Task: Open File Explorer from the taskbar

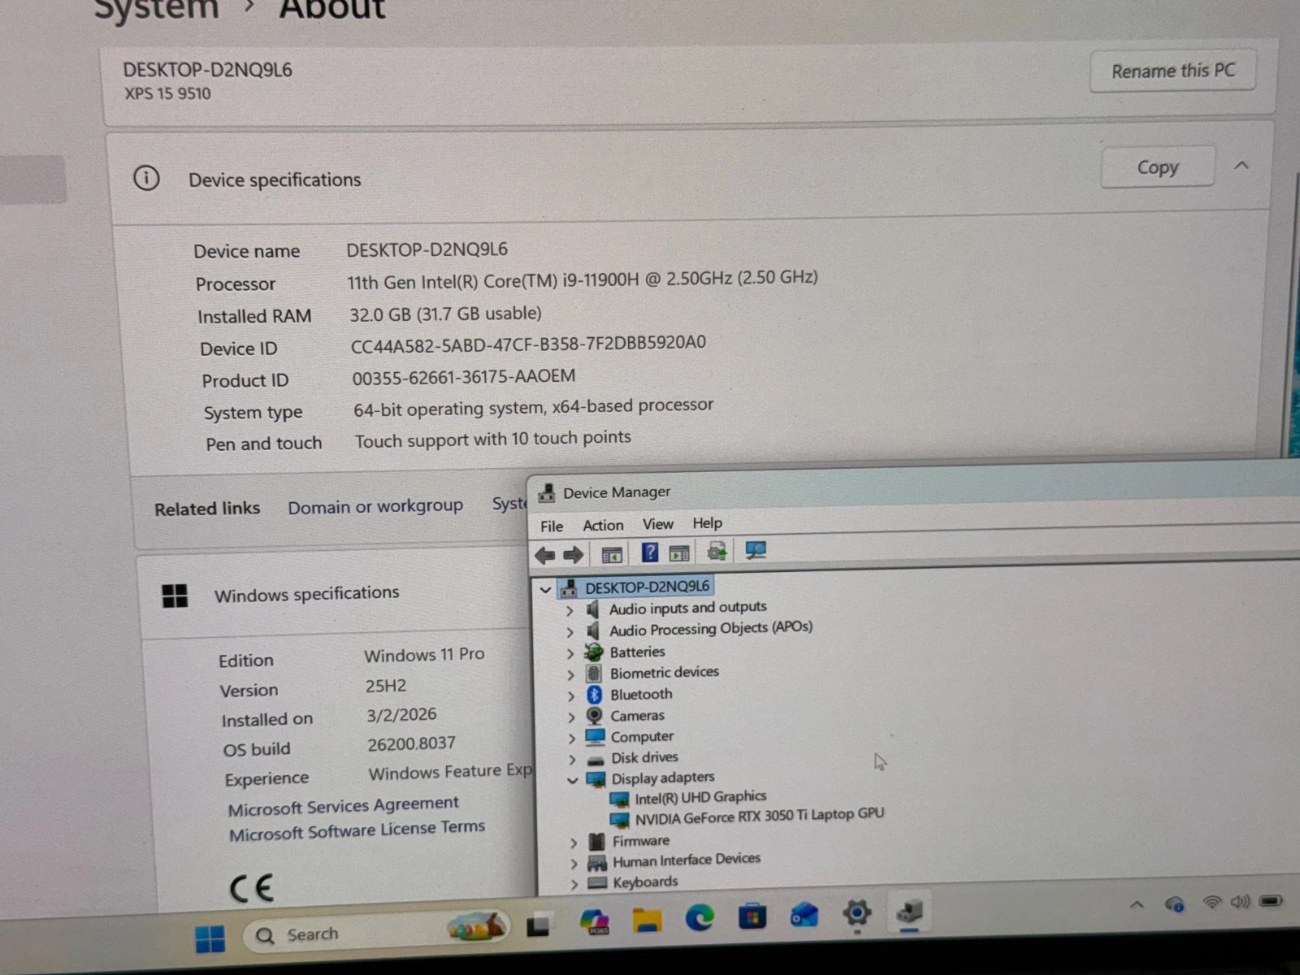Action: [x=648, y=920]
